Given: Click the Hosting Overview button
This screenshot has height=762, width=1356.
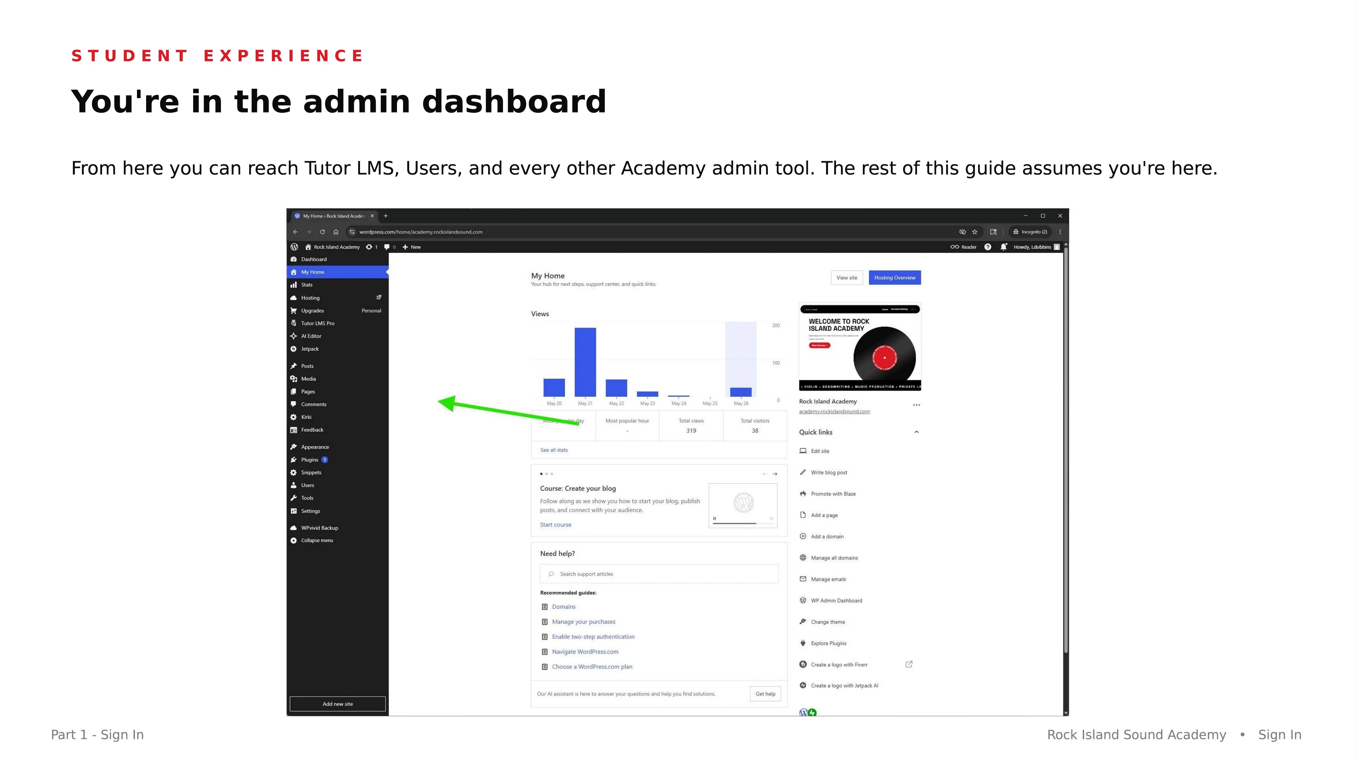Looking at the screenshot, I should (895, 278).
